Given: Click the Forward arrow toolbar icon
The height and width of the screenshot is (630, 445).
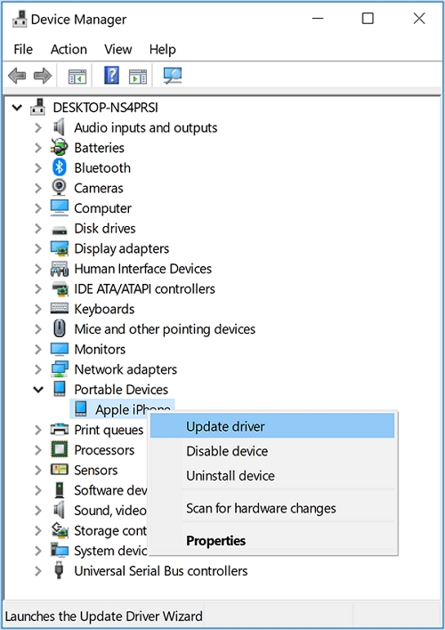Looking at the screenshot, I should click(x=43, y=76).
